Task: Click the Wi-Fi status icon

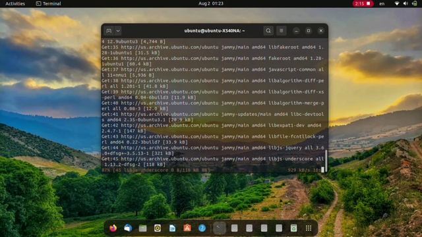Action: pos(397,3)
